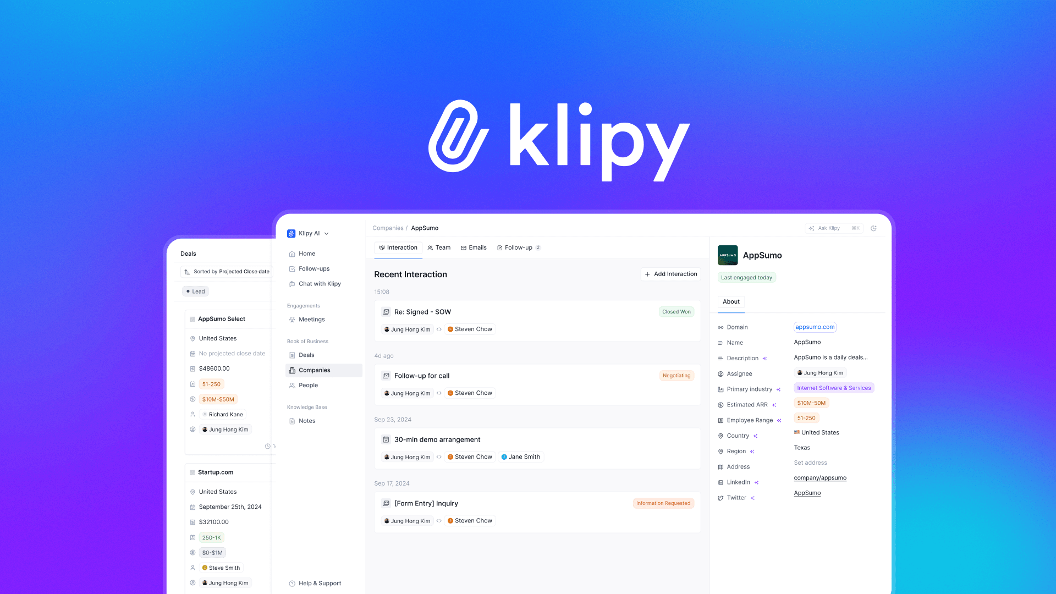Switch to the Follow-up tab

517,248
